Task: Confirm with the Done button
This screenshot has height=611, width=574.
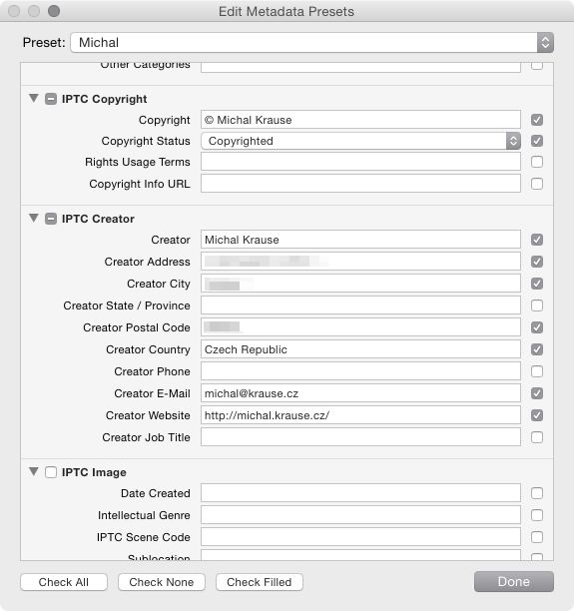Action: click(x=513, y=581)
